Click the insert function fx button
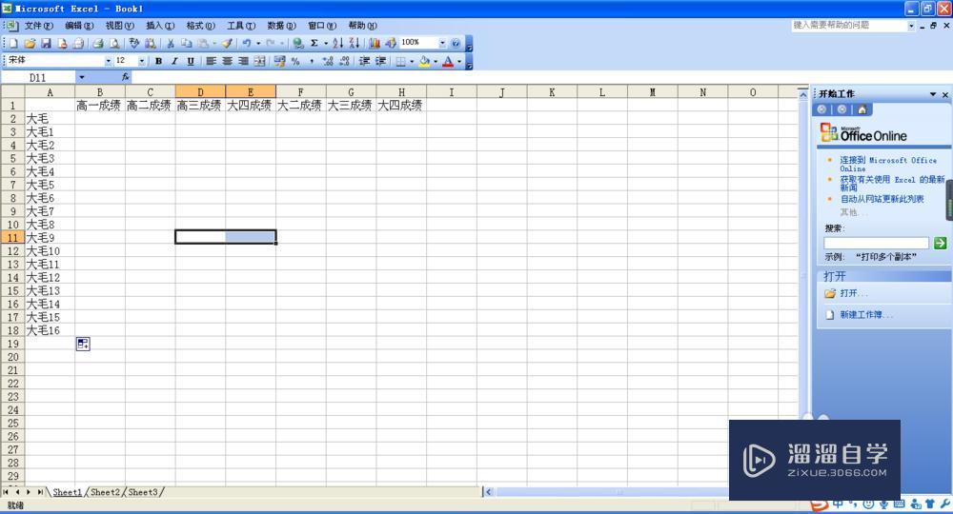 click(x=125, y=77)
